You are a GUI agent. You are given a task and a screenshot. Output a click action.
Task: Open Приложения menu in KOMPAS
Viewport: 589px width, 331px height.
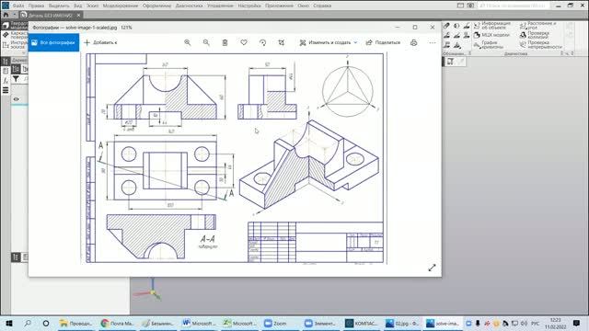click(x=279, y=6)
